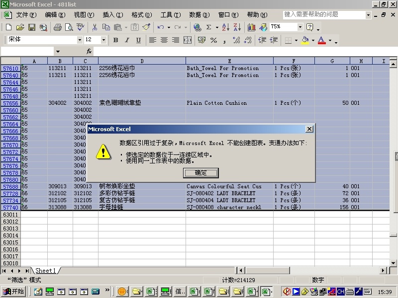Toggle Bold formatting
398x298 pixels.
(116, 40)
